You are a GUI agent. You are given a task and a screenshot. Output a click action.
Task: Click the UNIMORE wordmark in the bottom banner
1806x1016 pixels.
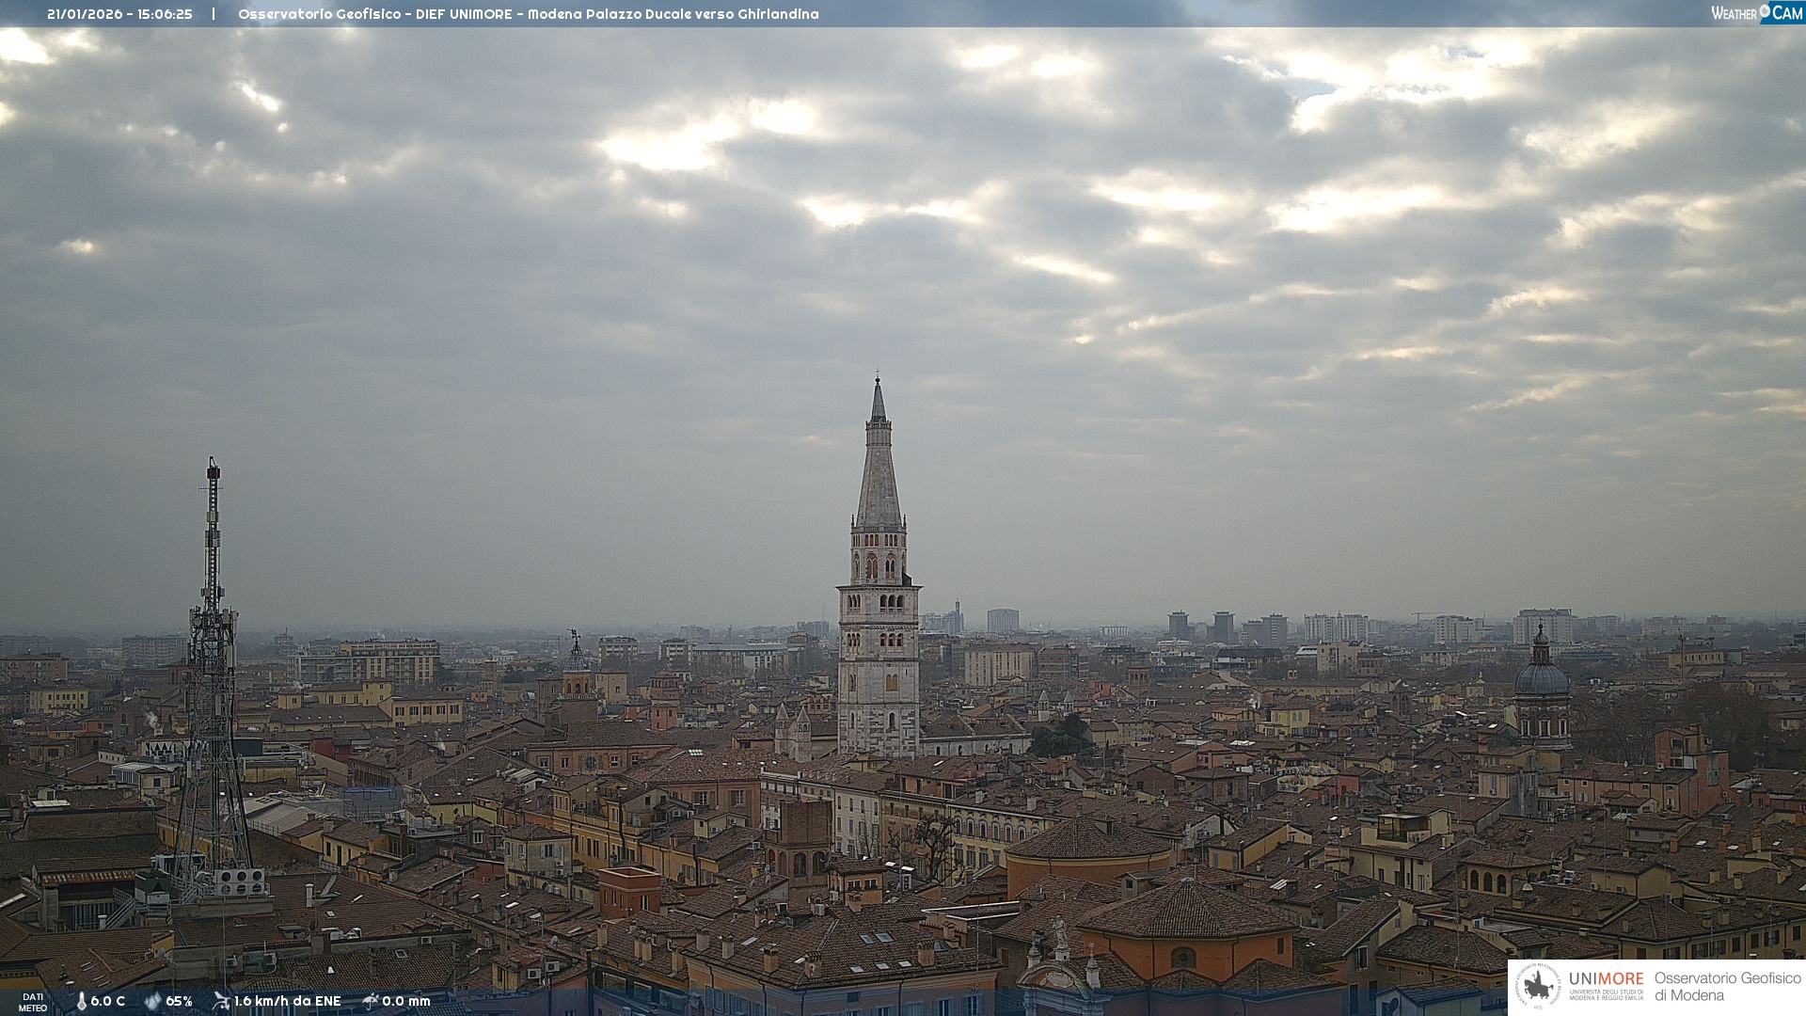(1606, 979)
